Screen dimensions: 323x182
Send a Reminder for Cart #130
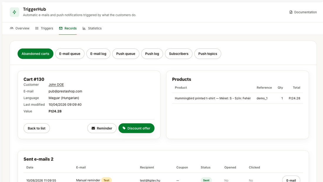[x=102, y=128]
